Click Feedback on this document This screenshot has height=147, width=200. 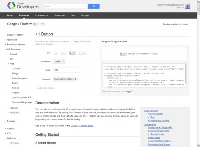point(175,24)
